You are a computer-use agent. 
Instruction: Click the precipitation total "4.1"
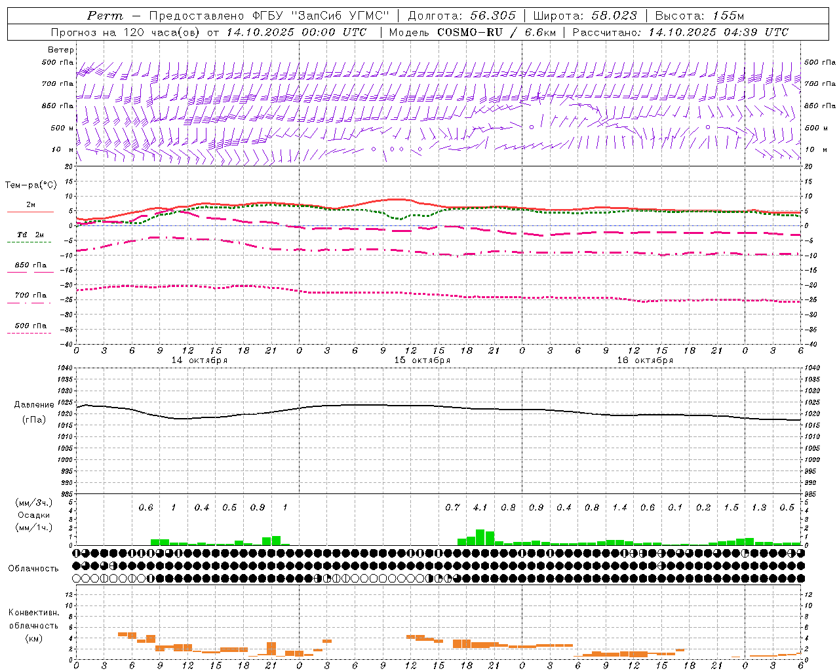pos(480,507)
